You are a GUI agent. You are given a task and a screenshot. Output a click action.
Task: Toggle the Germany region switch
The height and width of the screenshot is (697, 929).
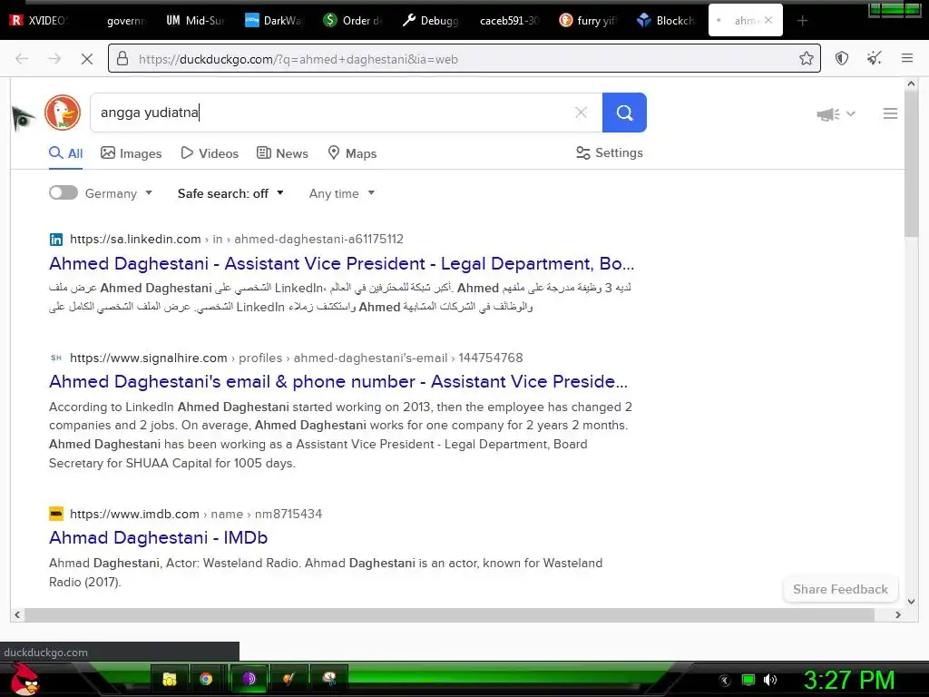pos(64,192)
